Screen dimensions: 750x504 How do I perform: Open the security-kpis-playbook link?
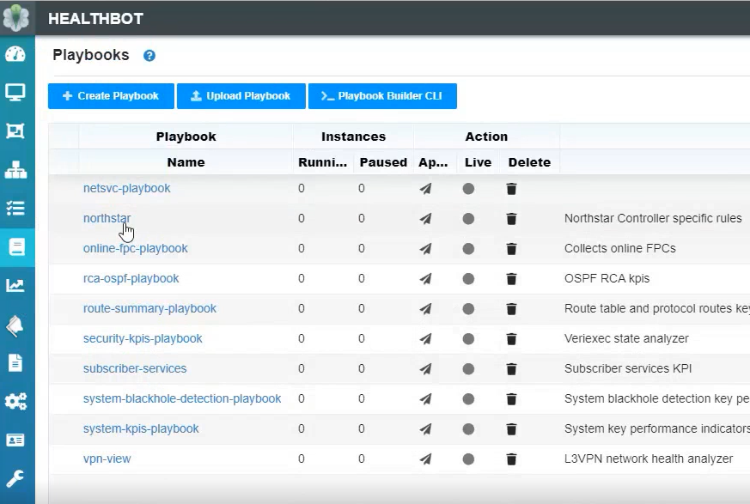(x=143, y=338)
